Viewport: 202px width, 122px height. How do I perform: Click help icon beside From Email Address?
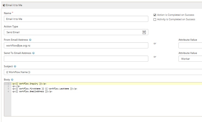pyautogui.click(x=30, y=40)
